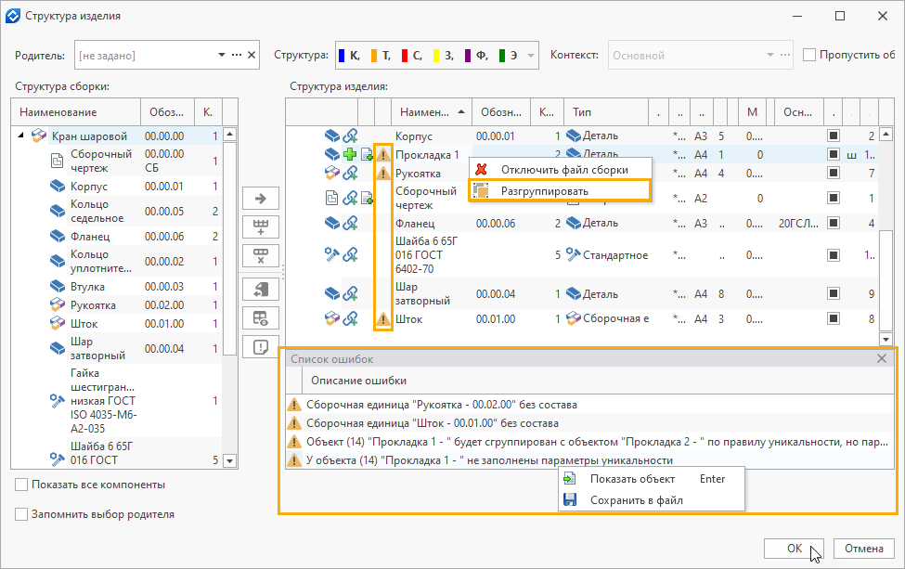Enable Показать все компоненты checkbox
The height and width of the screenshot is (569, 905).
pos(21,485)
